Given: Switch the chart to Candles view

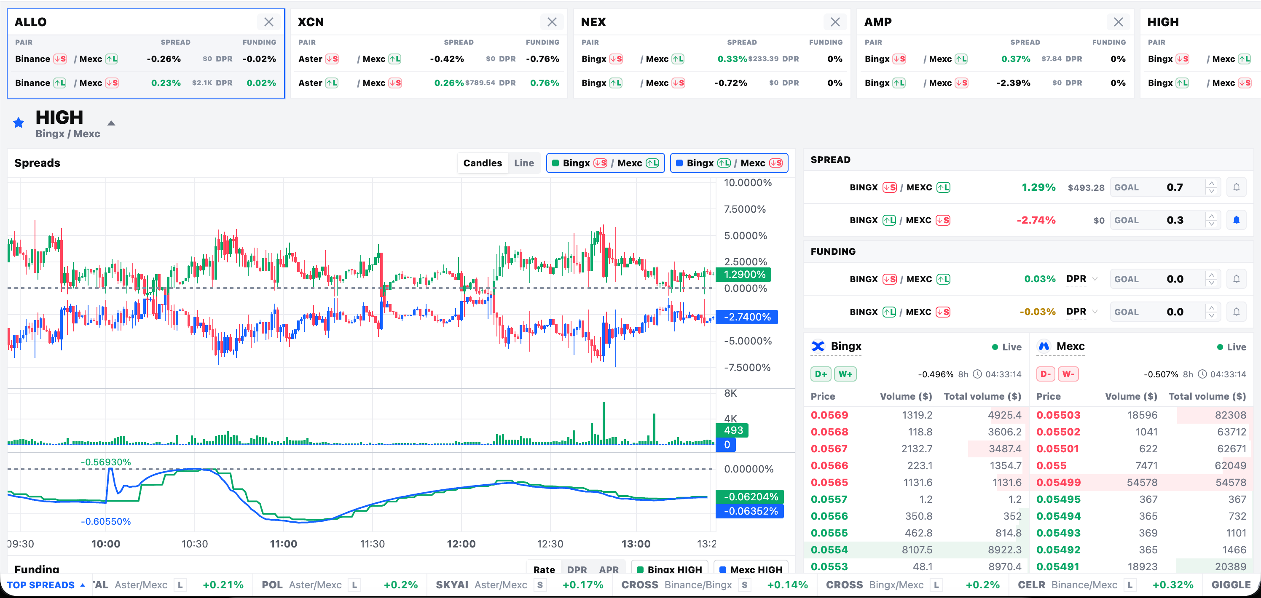Looking at the screenshot, I should 482,163.
